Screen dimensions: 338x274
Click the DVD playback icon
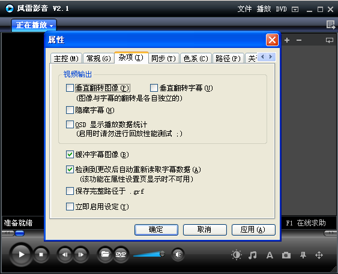click(x=121, y=255)
